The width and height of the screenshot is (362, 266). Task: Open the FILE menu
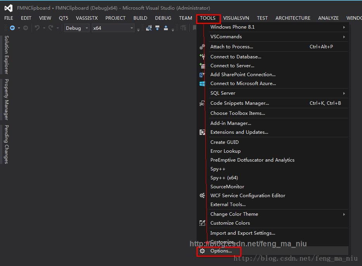pyautogui.click(x=9, y=18)
